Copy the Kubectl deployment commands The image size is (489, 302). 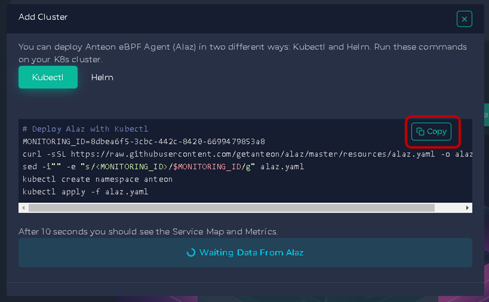(431, 131)
